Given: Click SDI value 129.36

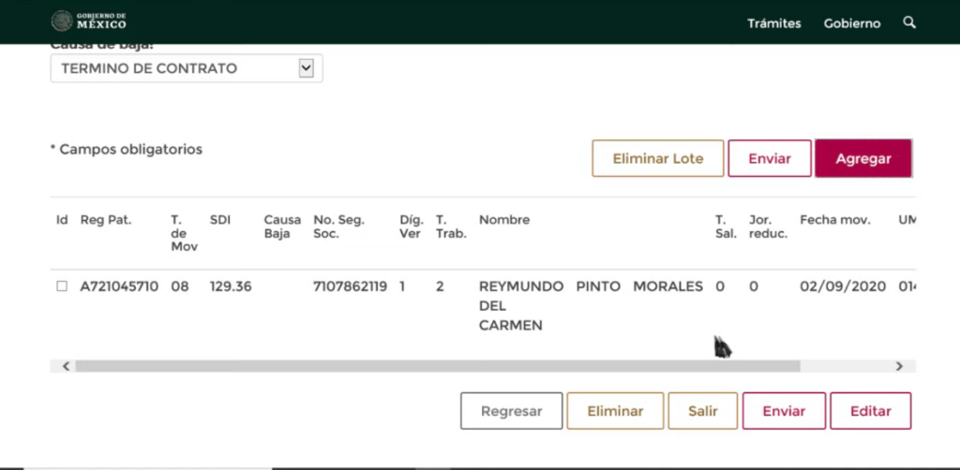Looking at the screenshot, I should [x=231, y=286].
